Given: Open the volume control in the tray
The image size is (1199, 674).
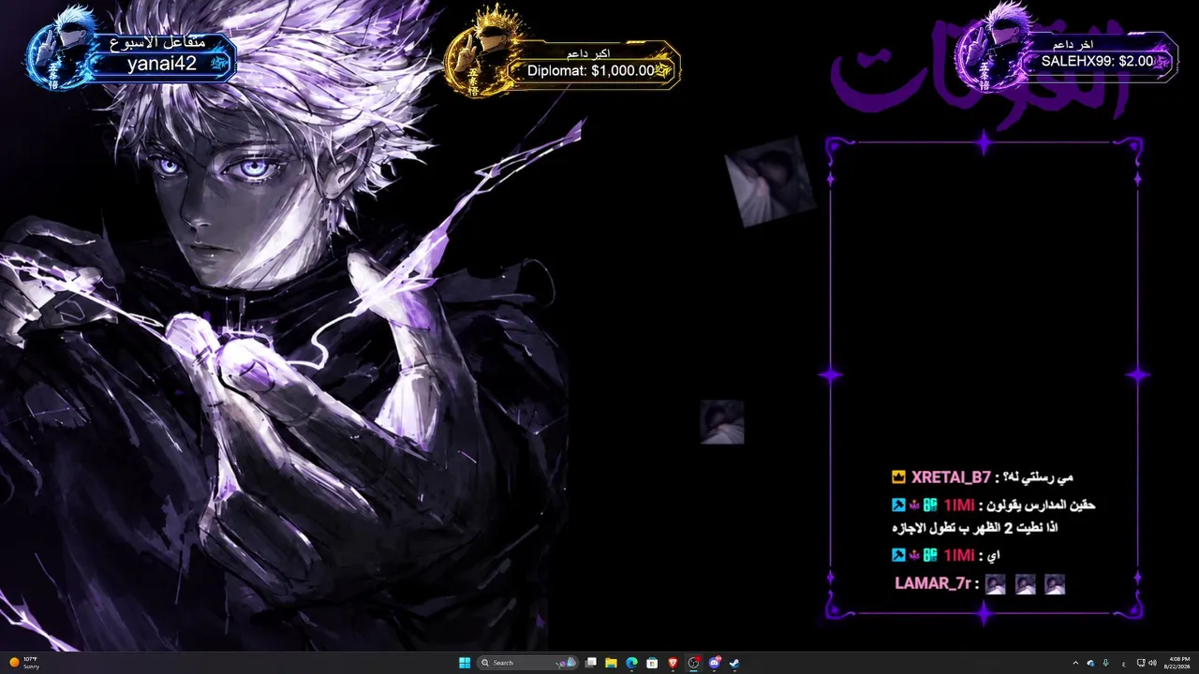Looking at the screenshot, I should (x=1152, y=663).
